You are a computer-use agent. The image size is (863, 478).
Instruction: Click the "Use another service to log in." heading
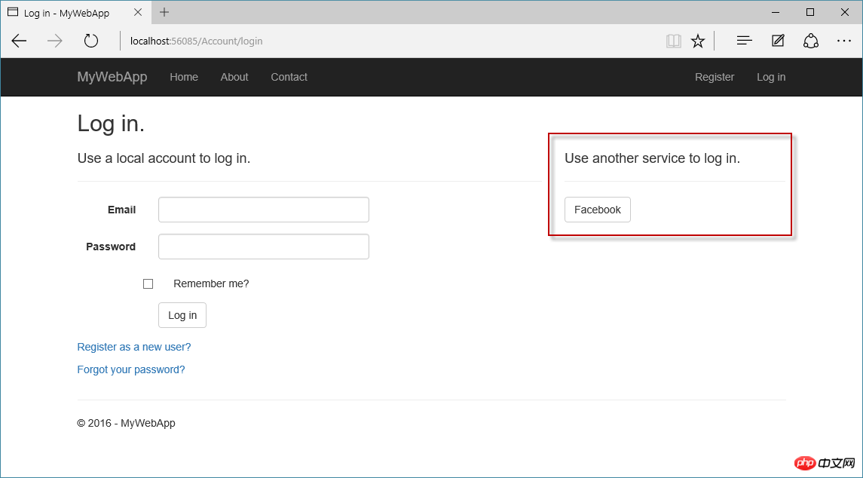(x=652, y=158)
